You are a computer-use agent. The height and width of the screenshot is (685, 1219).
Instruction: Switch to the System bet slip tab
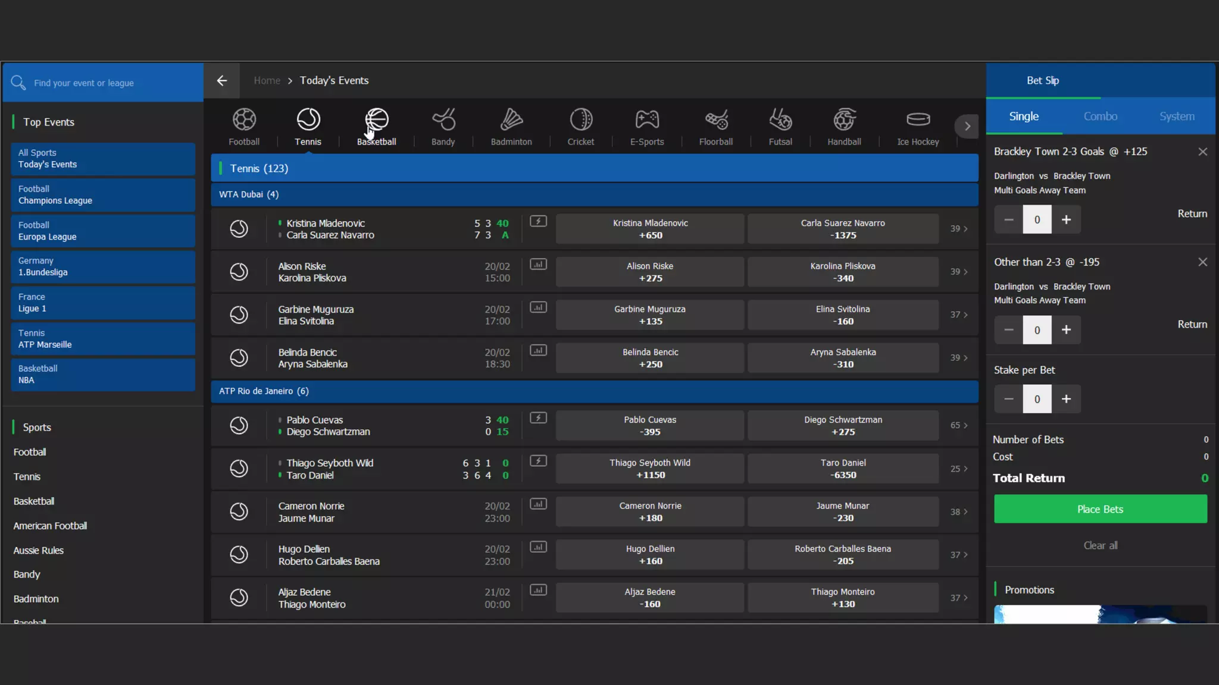click(1176, 117)
